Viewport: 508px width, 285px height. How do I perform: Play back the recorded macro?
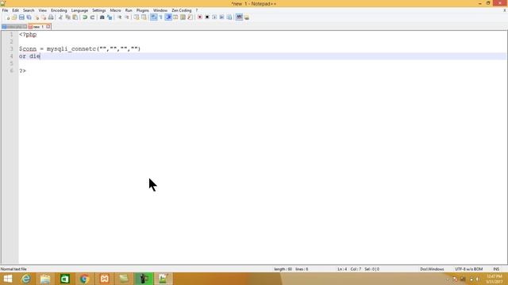point(214,17)
